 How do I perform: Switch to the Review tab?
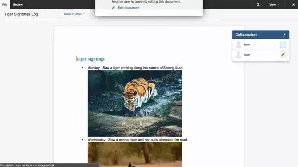click(18, 4)
